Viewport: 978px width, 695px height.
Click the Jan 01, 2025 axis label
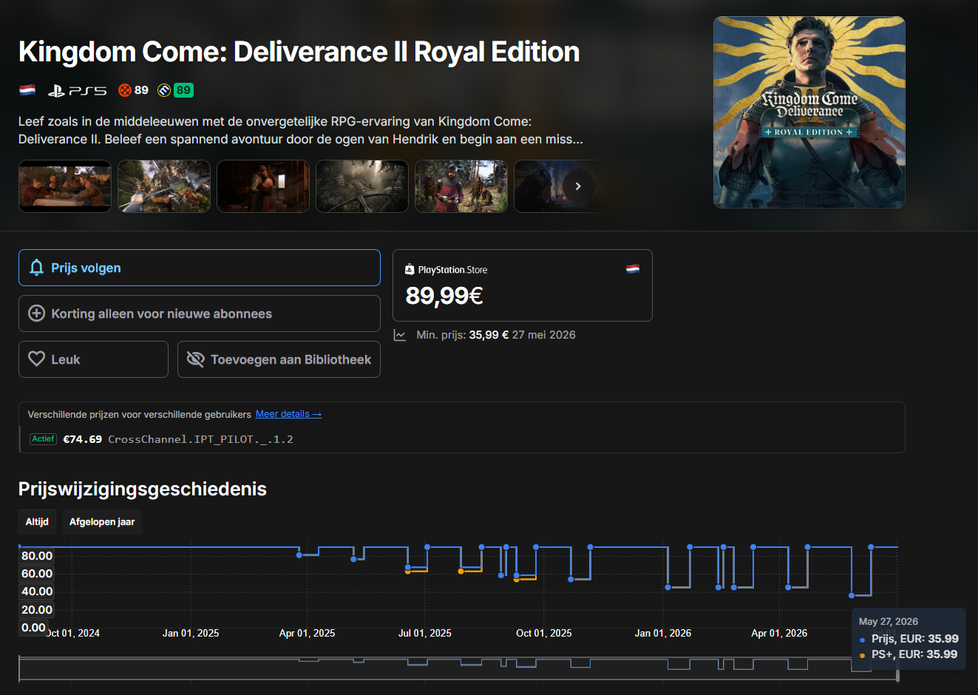pyautogui.click(x=191, y=633)
